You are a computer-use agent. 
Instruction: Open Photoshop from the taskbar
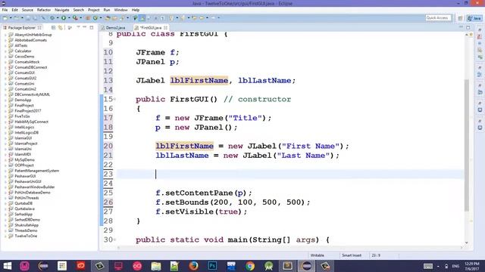point(212,266)
